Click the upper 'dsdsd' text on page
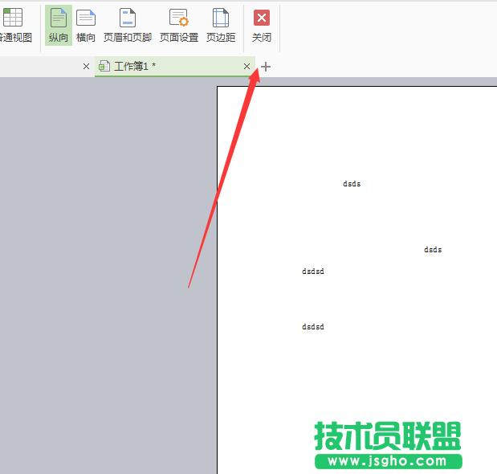497x474 pixels. (313, 271)
